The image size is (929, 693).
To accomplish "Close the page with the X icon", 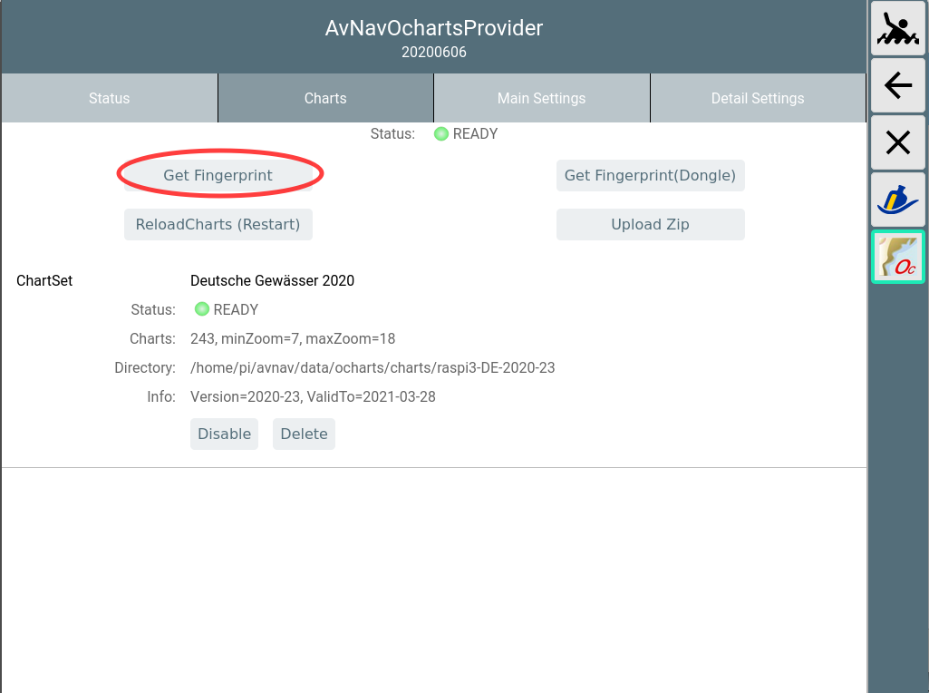I will pyautogui.click(x=897, y=143).
